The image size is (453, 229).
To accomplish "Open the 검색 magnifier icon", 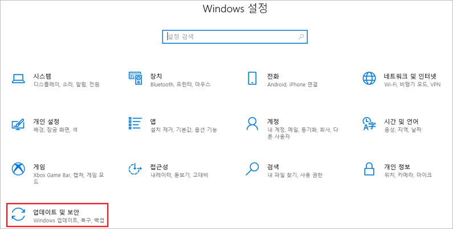I will [x=252, y=169].
